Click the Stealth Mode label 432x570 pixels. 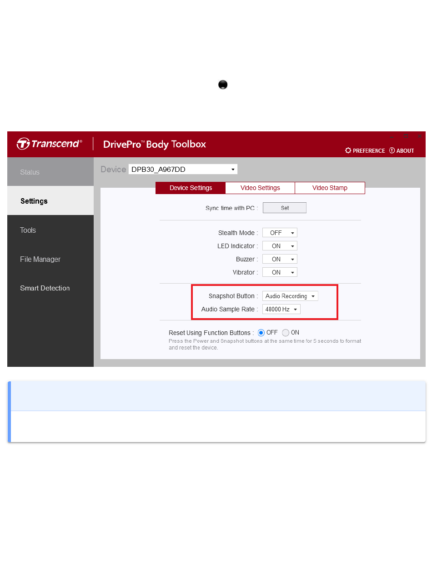[238, 233]
